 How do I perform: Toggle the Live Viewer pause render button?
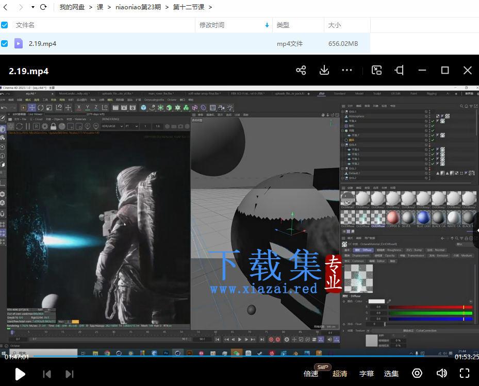coord(28,126)
